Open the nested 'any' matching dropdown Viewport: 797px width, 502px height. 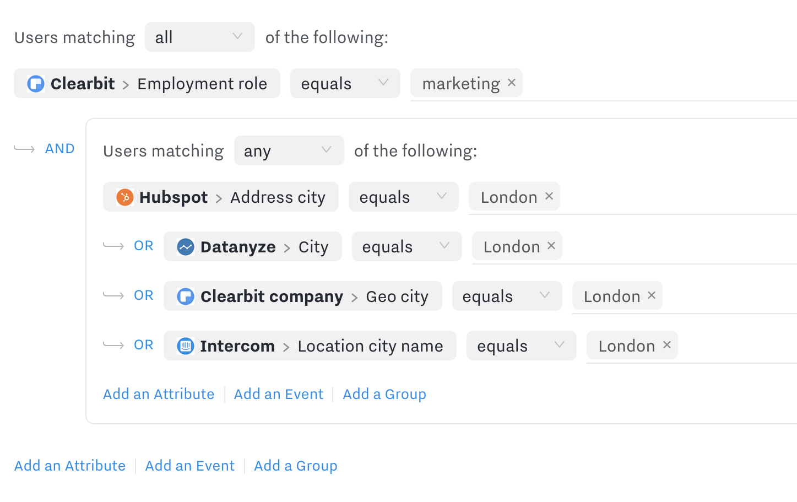pyautogui.click(x=289, y=150)
